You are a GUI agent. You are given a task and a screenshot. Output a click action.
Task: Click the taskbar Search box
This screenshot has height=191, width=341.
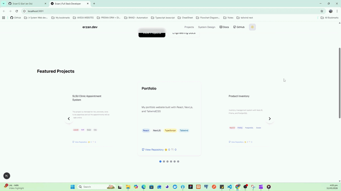click(96, 187)
